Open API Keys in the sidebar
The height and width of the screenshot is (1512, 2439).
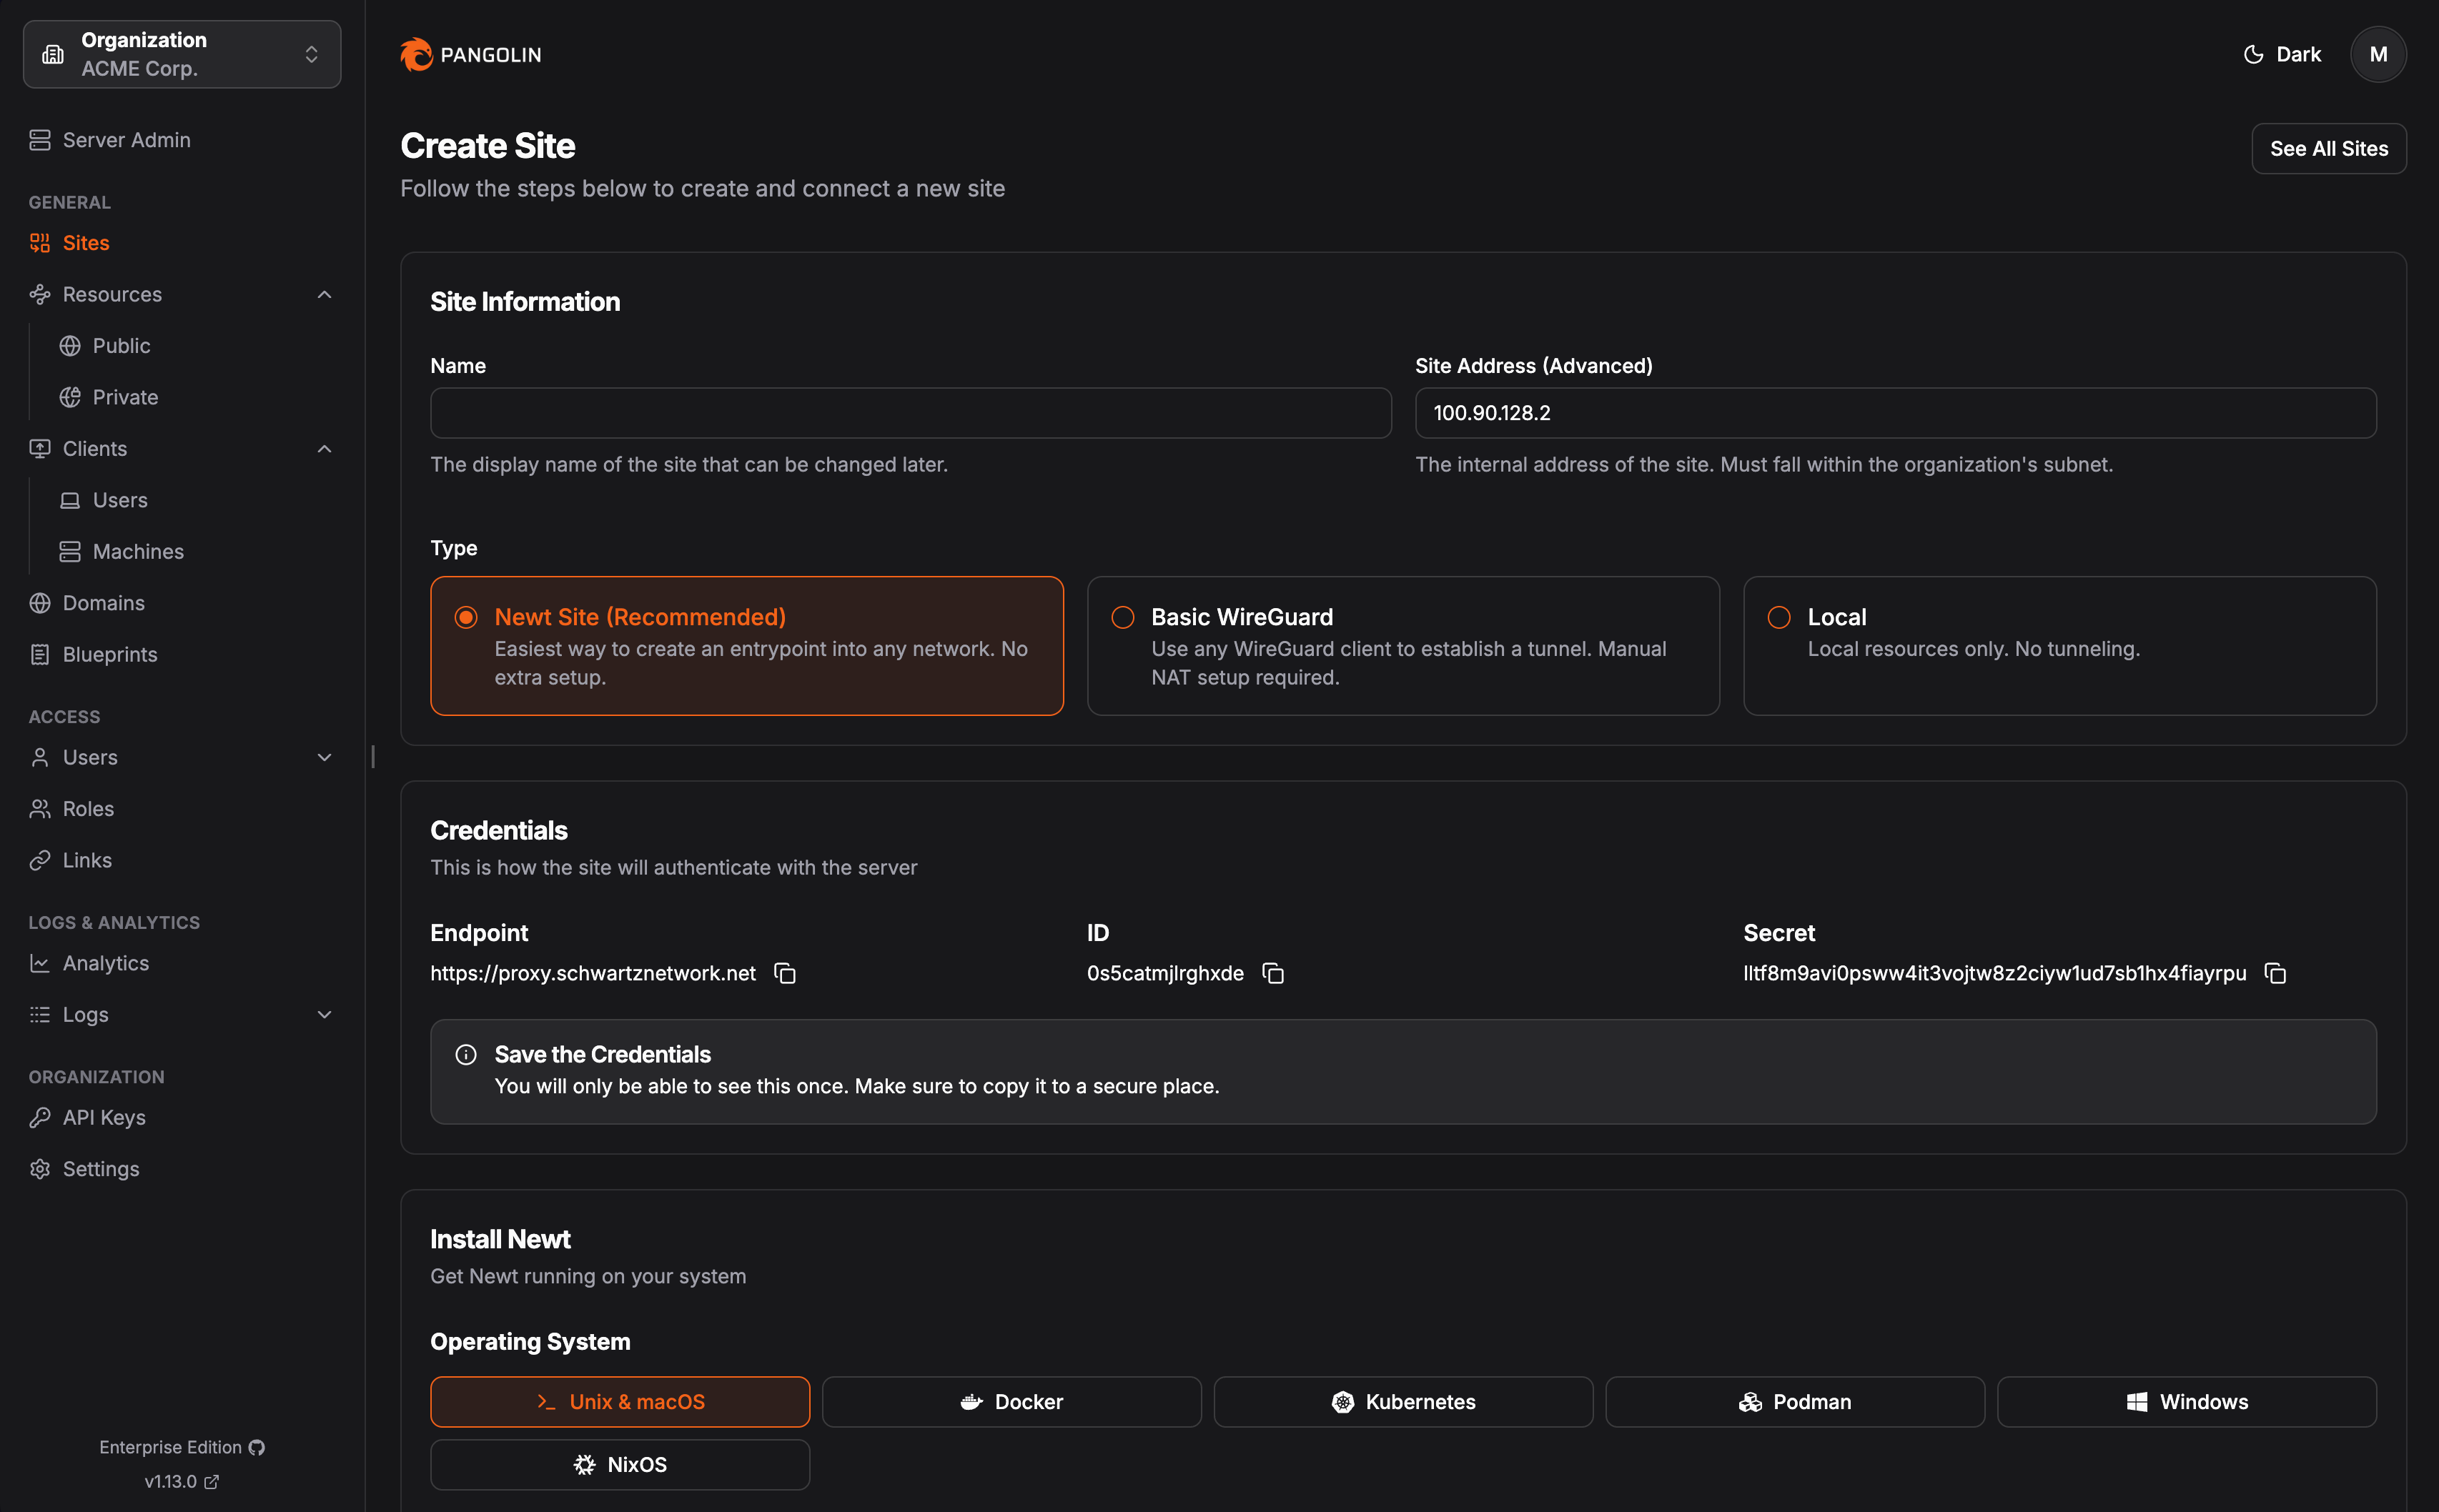tap(104, 1117)
